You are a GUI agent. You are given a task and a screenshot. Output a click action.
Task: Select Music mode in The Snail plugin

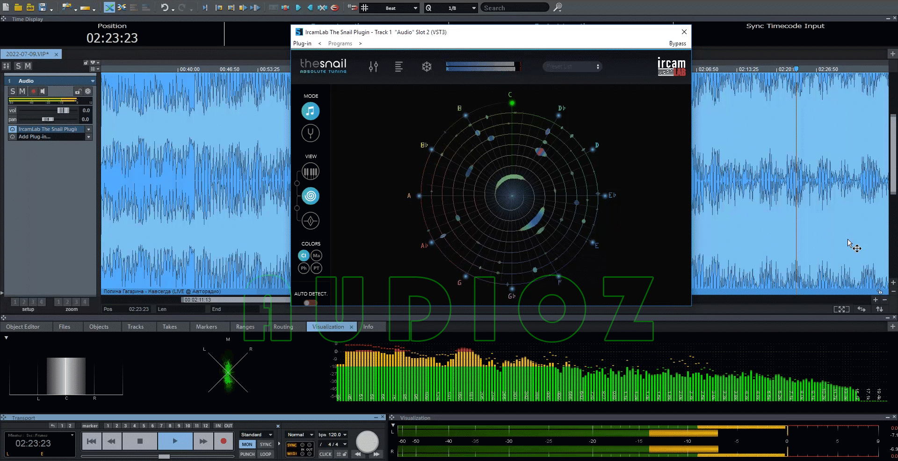point(310,111)
